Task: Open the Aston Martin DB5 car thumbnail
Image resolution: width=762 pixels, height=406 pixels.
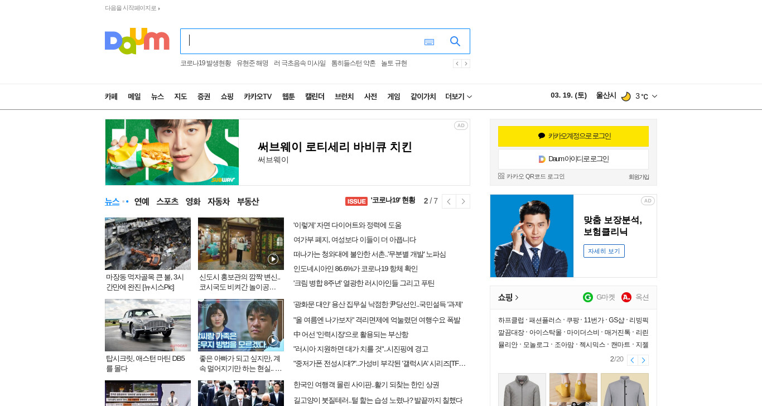Action: (148, 325)
